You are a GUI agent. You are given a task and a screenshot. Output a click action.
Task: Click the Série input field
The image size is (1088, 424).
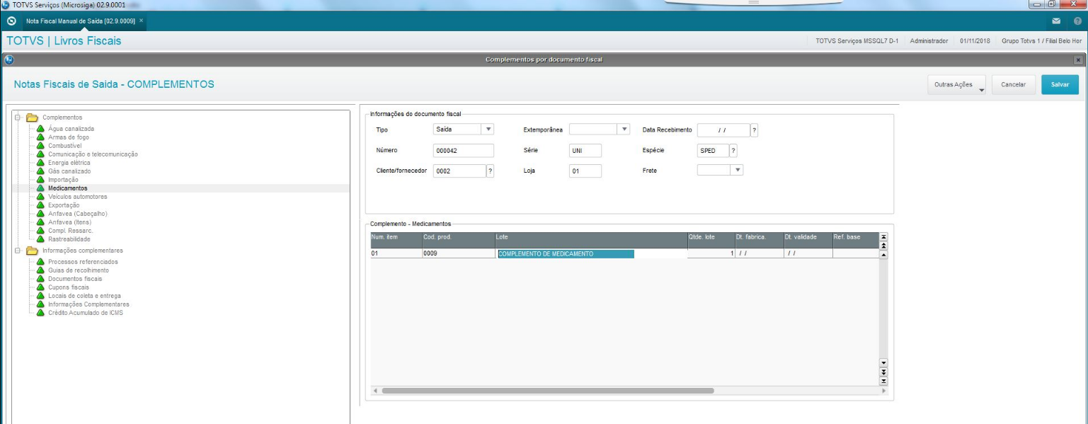coord(585,151)
